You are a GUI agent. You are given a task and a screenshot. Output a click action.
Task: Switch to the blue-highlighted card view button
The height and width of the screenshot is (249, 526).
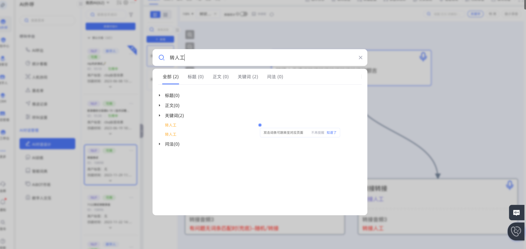tap(155, 14)
